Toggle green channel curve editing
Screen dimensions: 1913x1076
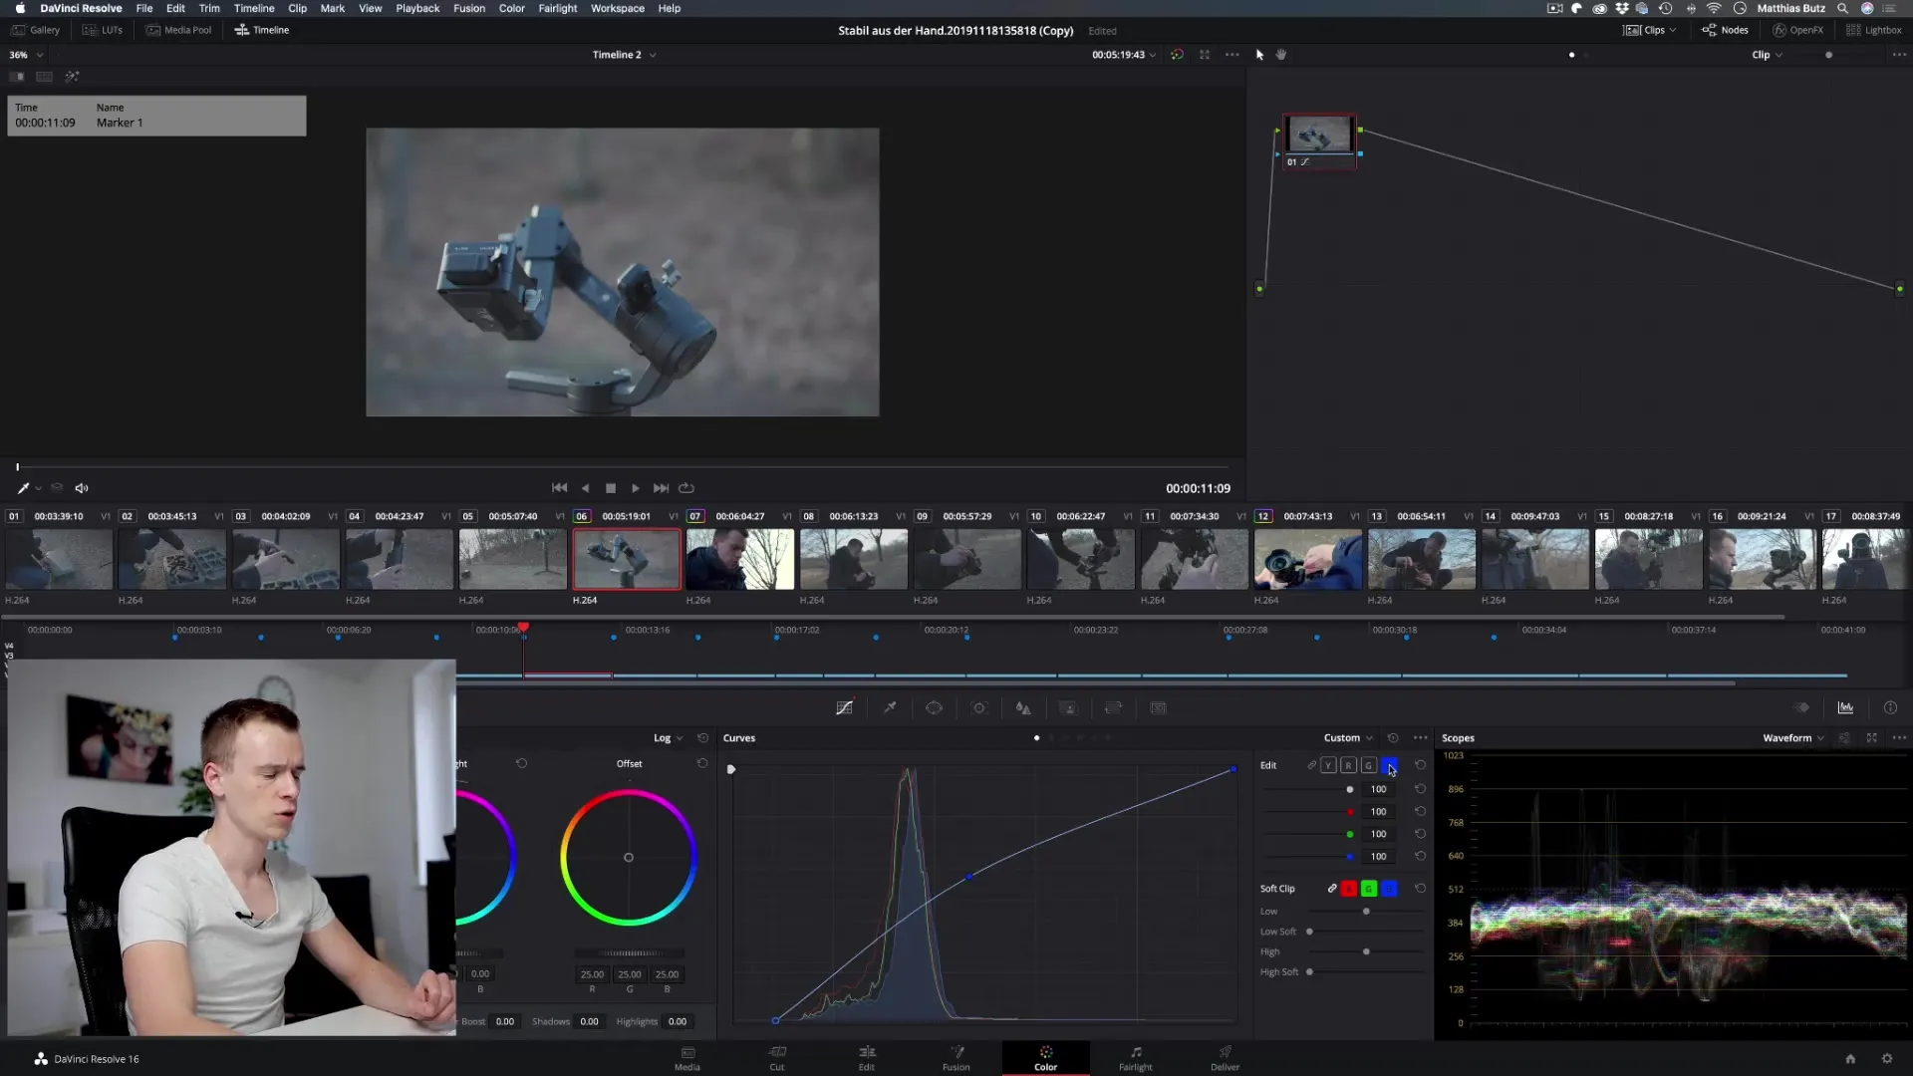pyautogui.click(x=1369, y=765)
